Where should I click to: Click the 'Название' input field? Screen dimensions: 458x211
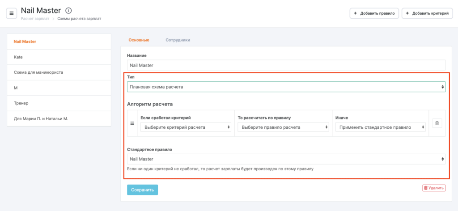(x=286, y=65)
